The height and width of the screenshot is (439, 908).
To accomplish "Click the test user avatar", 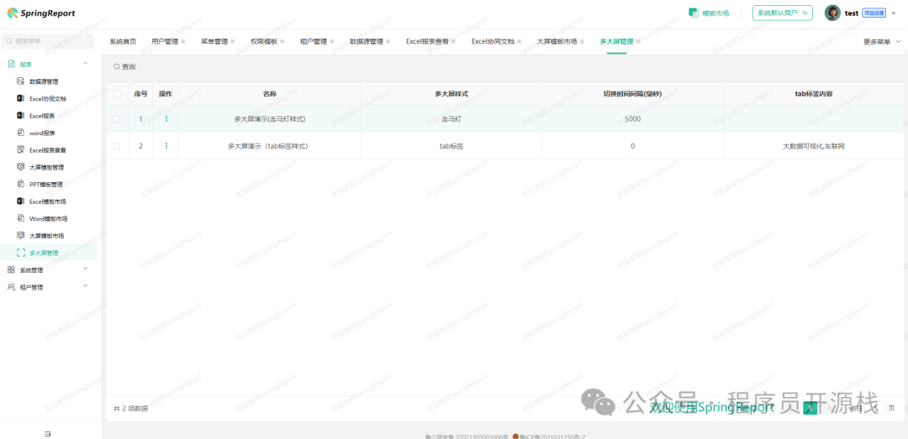I will click(x=832, y=13).
